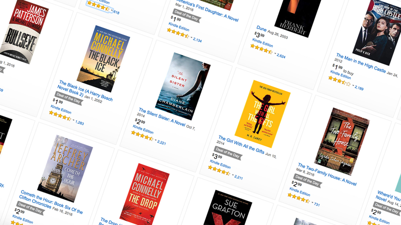Open 'The Silent Sister: A Novel' title link
The width and height of the screenshot is (401, 225).
[162, 117]
